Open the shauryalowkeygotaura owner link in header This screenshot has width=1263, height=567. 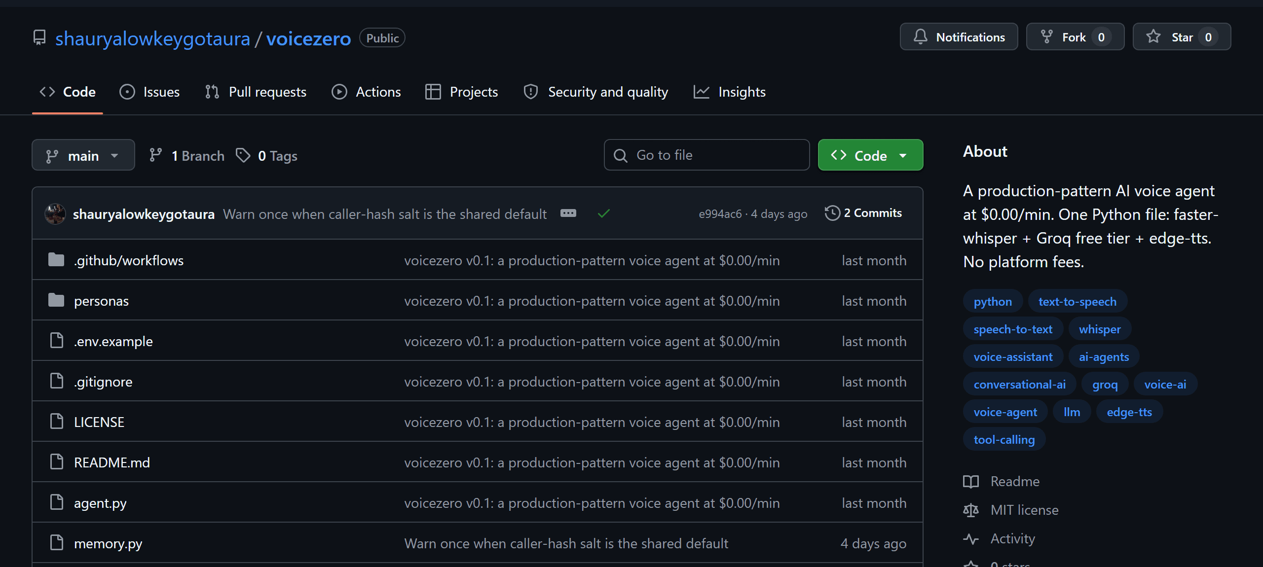click(x=152, y=38)
